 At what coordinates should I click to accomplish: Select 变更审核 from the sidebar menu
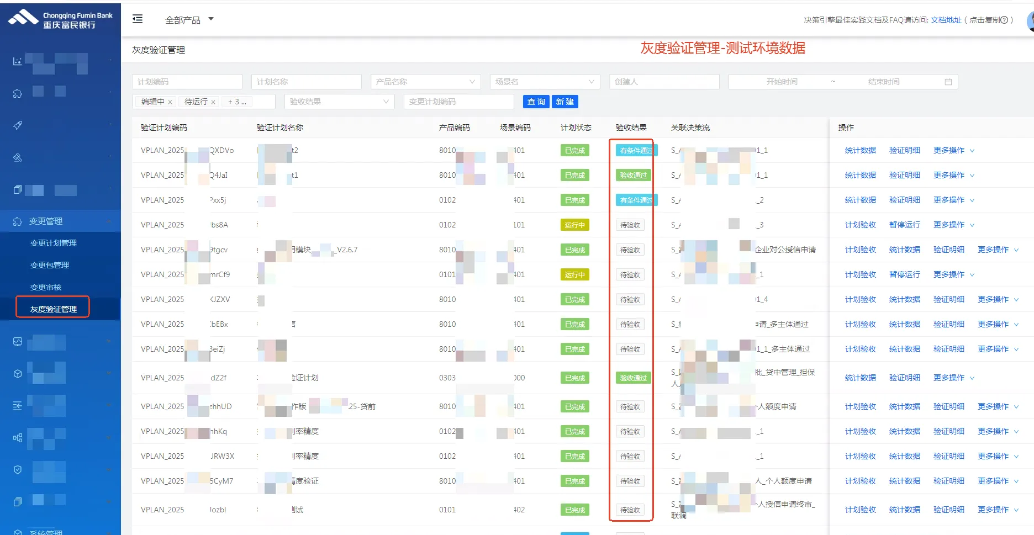pos(46,287)
